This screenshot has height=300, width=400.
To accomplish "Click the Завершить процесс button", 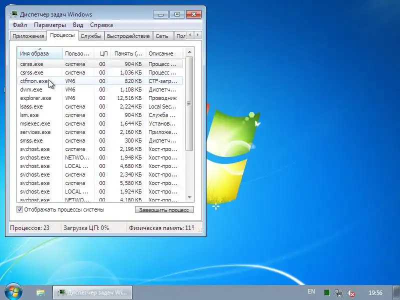I will pos(164,209).
